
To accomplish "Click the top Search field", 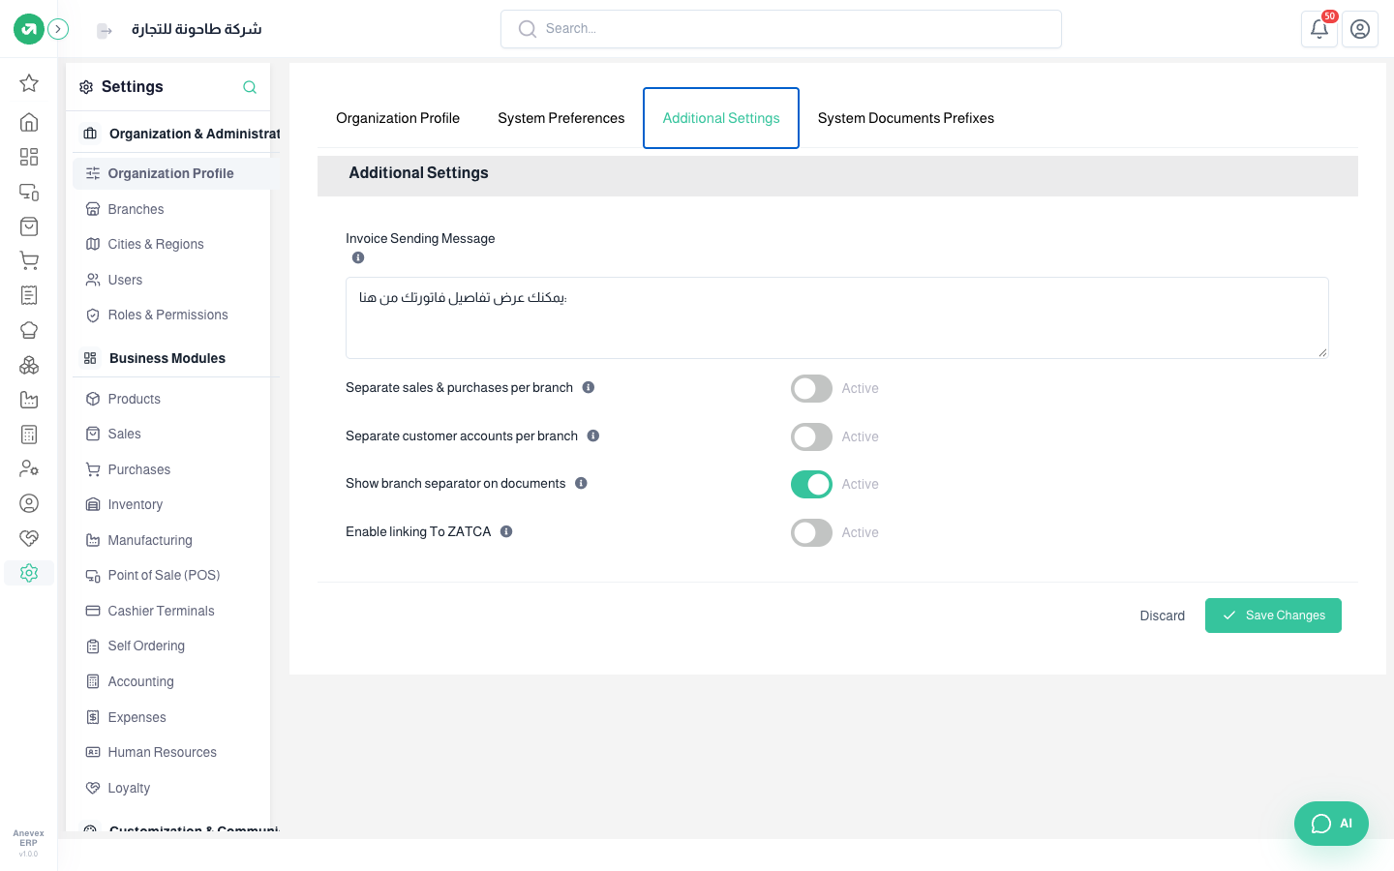I will coord(781,29).
